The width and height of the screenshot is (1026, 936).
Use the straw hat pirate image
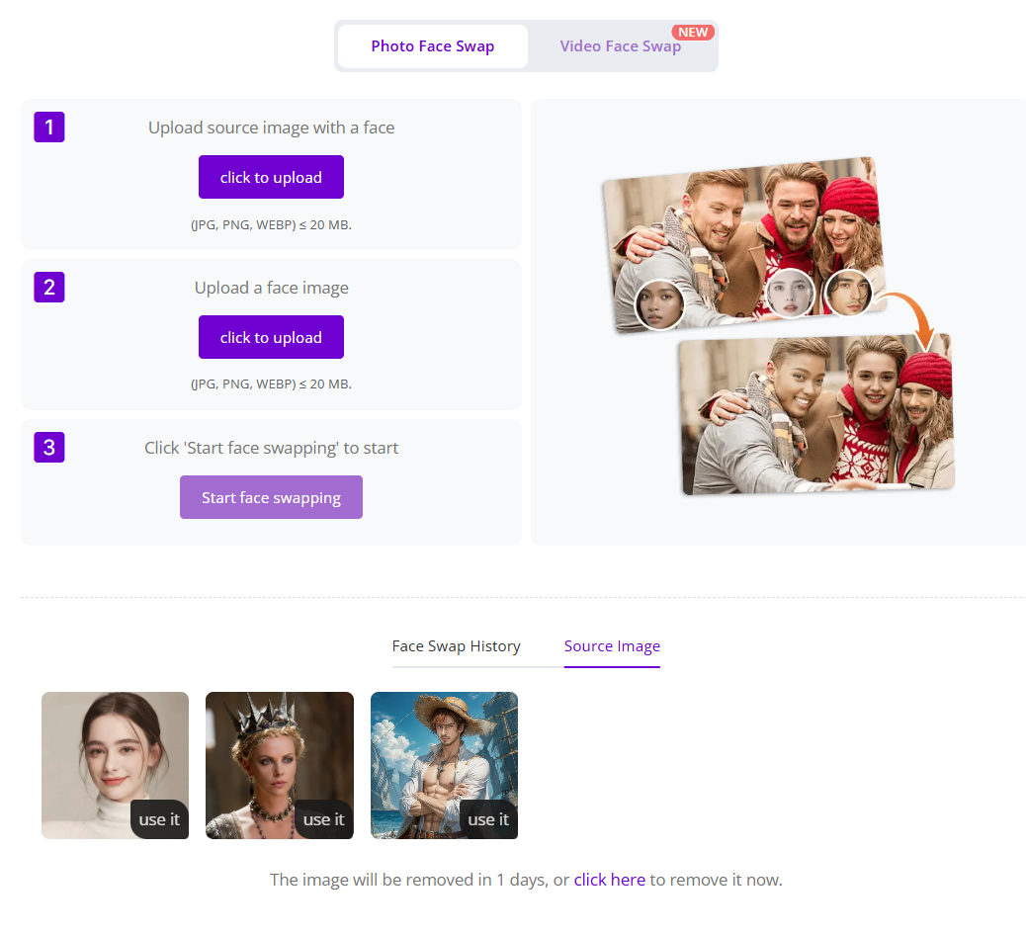coord(488,819)
